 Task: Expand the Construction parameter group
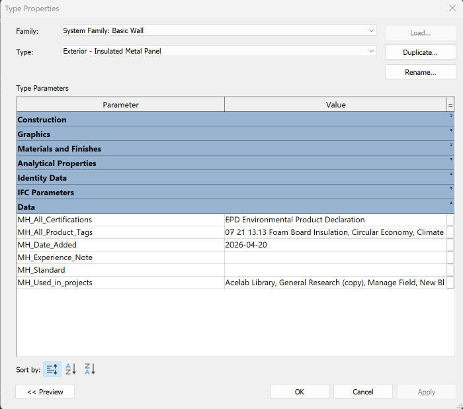click(x=451, y=116)
